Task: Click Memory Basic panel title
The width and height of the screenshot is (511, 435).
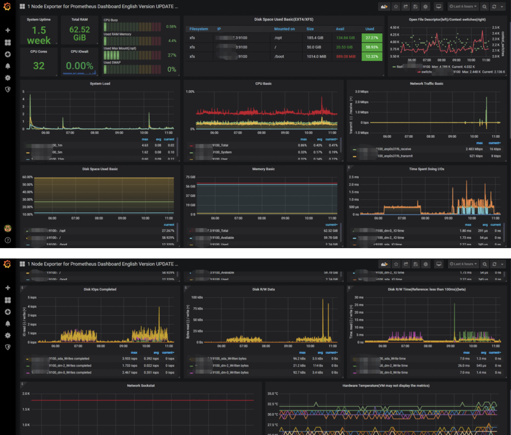Action: (263, 169)
